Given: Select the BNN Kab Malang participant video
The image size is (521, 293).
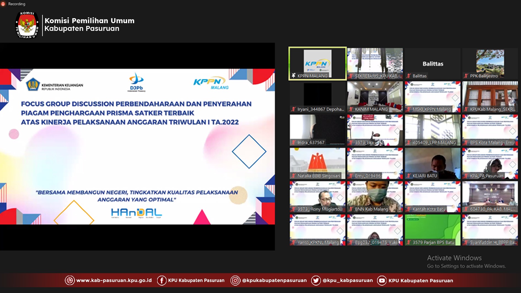Looking at the screenshot, I should point(375,196).
